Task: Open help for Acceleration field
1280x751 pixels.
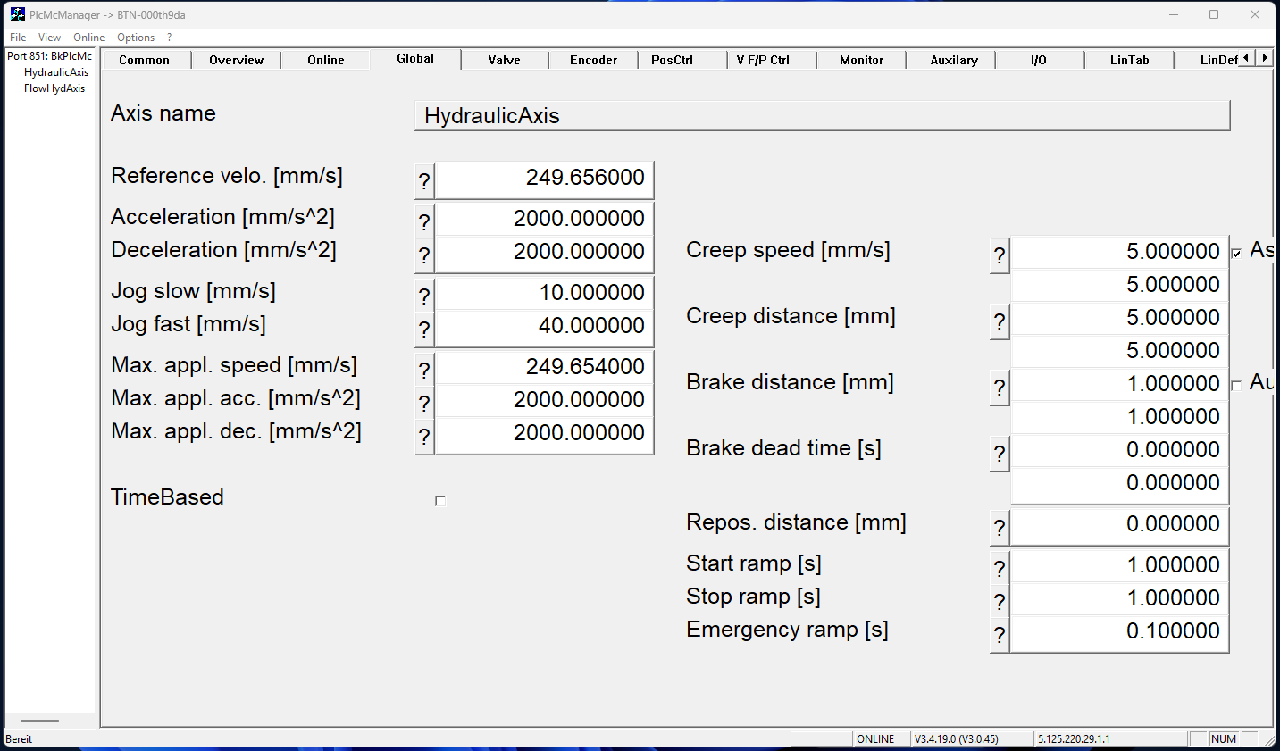Action: click(424, 221)
